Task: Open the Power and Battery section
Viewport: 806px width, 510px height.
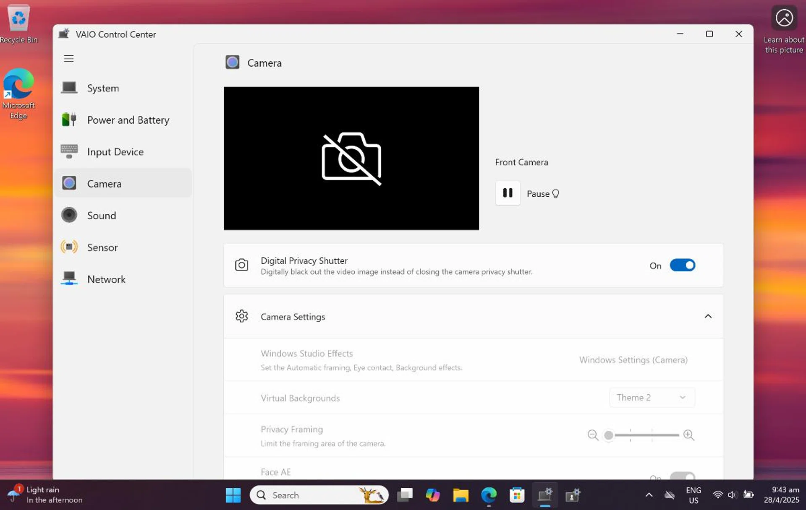Action: [128, 120]
